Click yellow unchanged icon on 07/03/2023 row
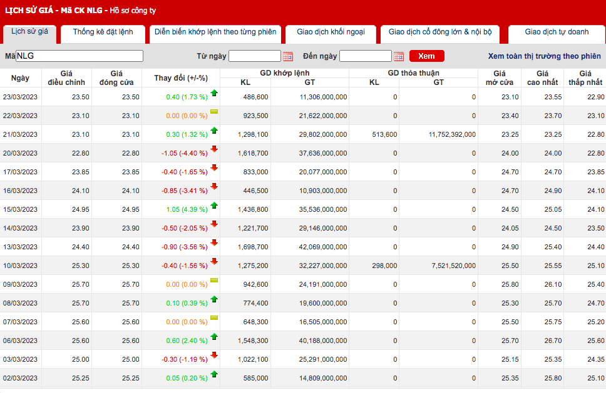The image size is (606, 393). pyautogui.click(x=214, y=317)
